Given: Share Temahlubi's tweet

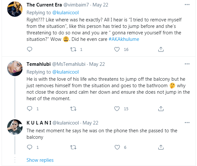Looking at the screenshot, I should (x=161, y=109).
